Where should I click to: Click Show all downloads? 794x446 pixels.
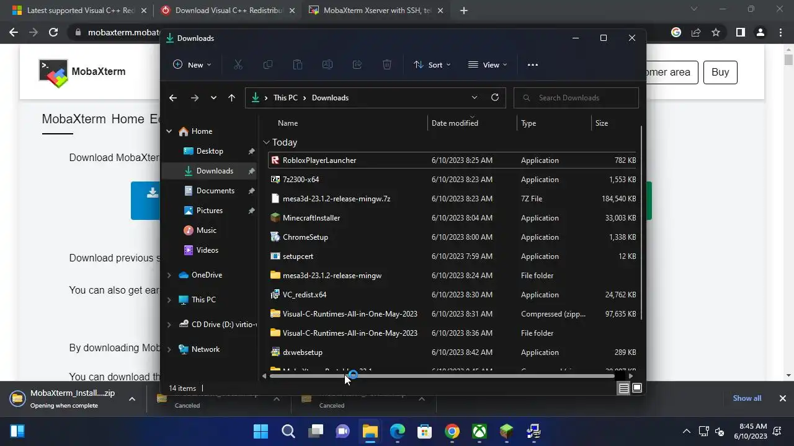[x=747, y=398]
